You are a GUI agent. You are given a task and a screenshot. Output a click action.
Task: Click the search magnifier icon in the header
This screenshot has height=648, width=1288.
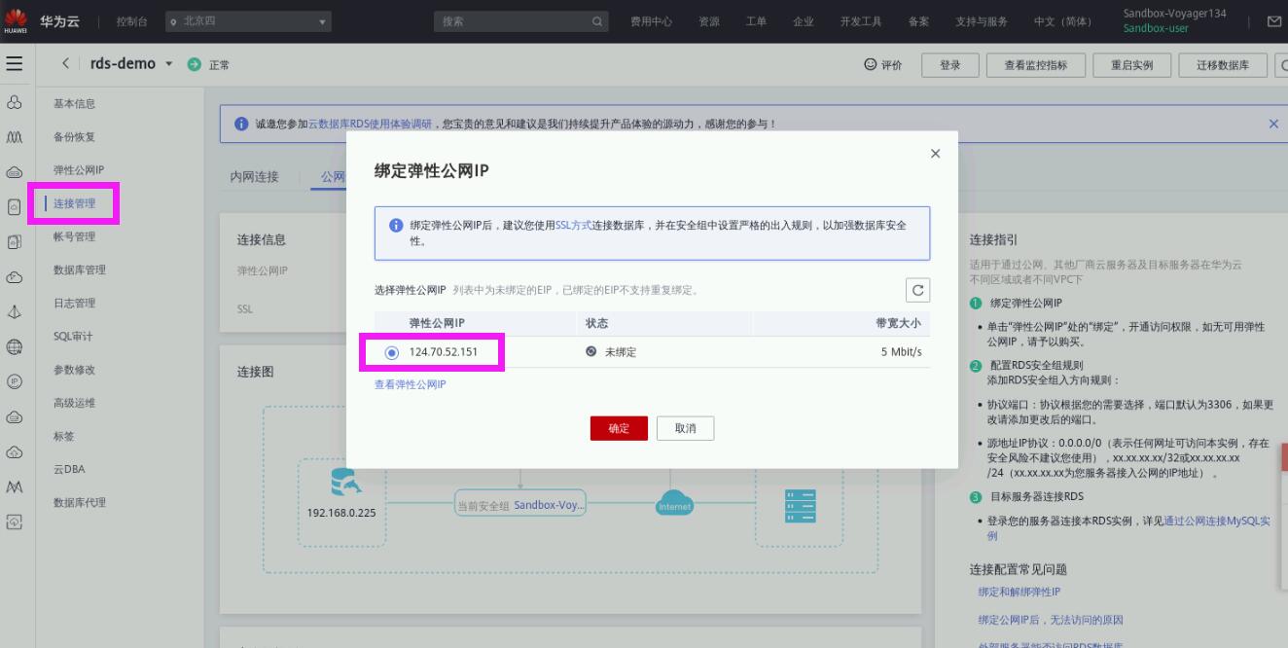(597, 21)
